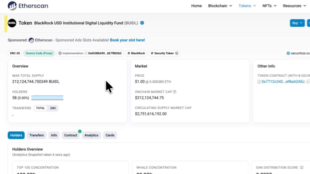This screenshot has height=174, width=310.
Task: Click the Etherscan sponsor logo icon
Action: coord(31,40)
